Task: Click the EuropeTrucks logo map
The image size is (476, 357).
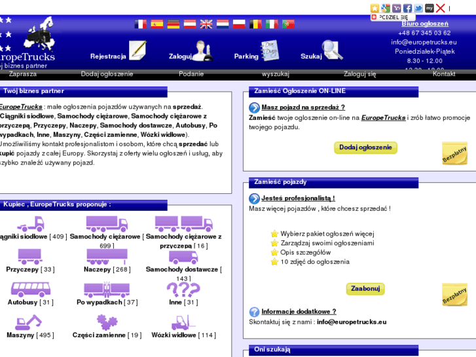Action: point(40,34)
